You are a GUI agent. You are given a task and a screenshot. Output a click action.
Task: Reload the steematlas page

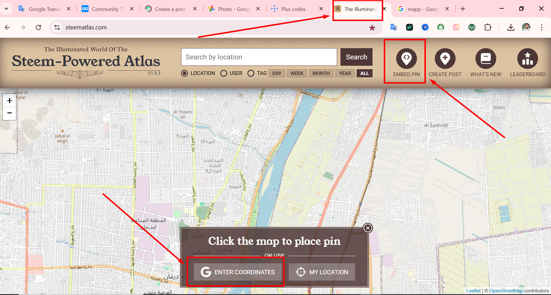pyautogui.click(x=38, y=27)
